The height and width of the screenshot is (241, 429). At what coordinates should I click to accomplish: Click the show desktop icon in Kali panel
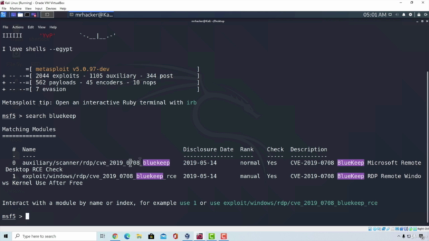[x=13, y=15]
